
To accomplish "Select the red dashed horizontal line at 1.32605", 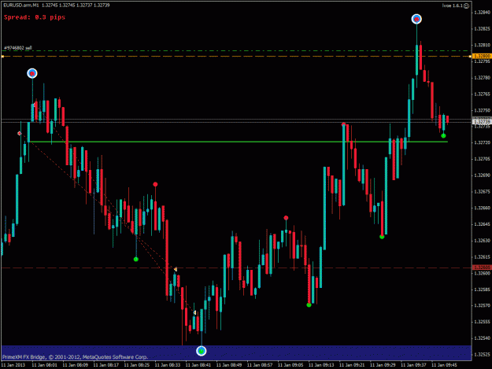I will (236, 268).
